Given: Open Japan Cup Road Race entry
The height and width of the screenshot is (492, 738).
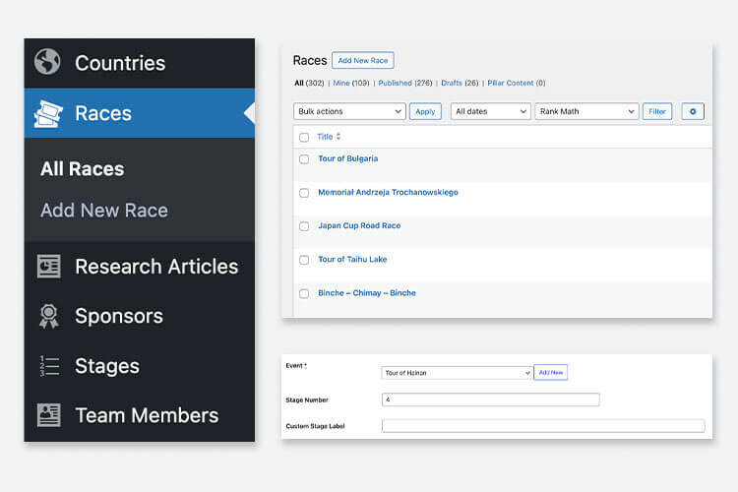Looking at the screenshot, I should pos(359,225).
